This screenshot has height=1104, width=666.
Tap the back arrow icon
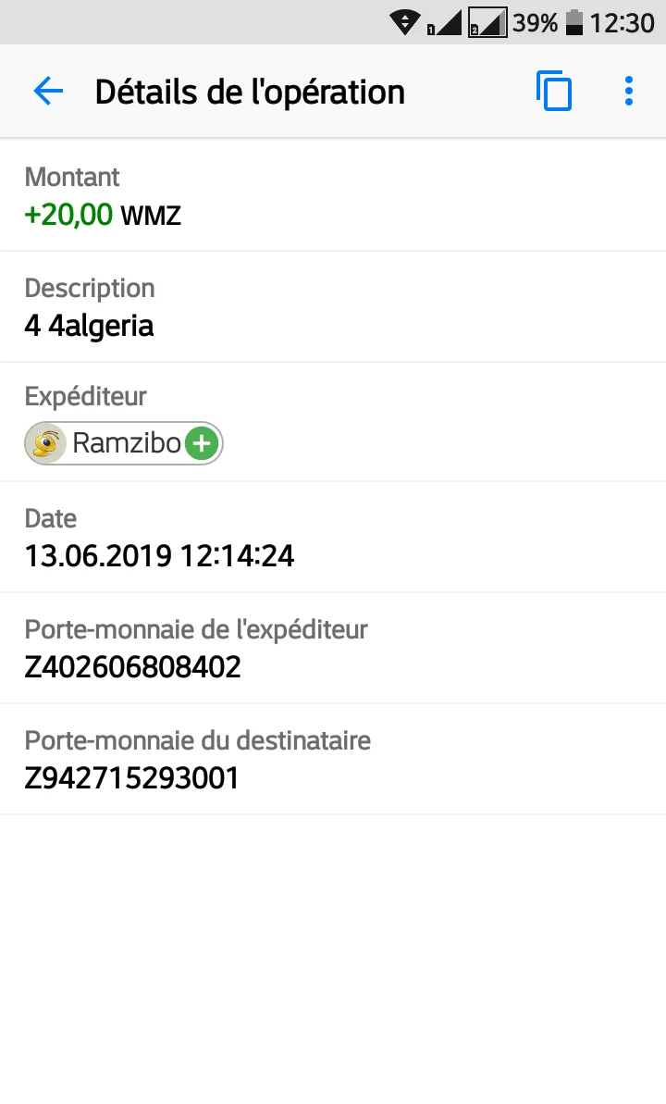tap(48, 92)
